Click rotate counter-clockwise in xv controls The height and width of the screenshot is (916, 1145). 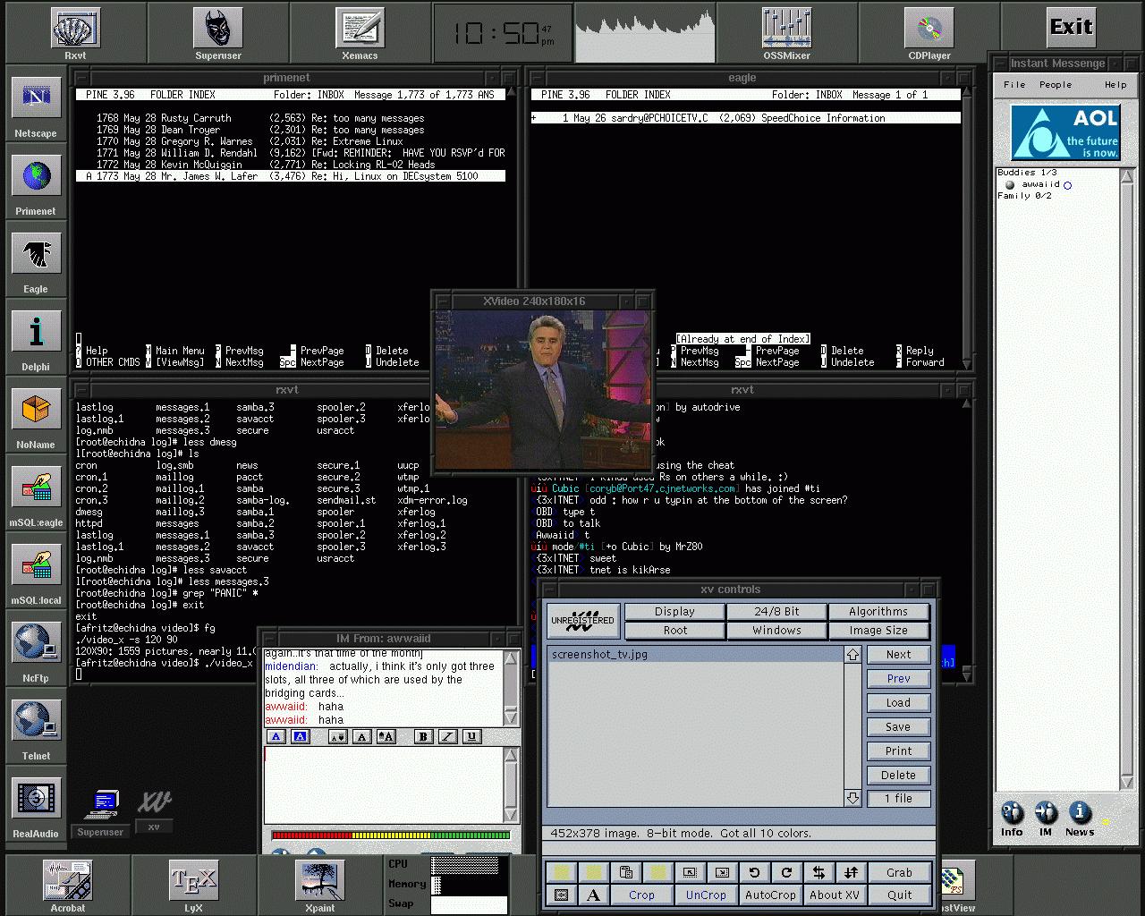point(754,872)
